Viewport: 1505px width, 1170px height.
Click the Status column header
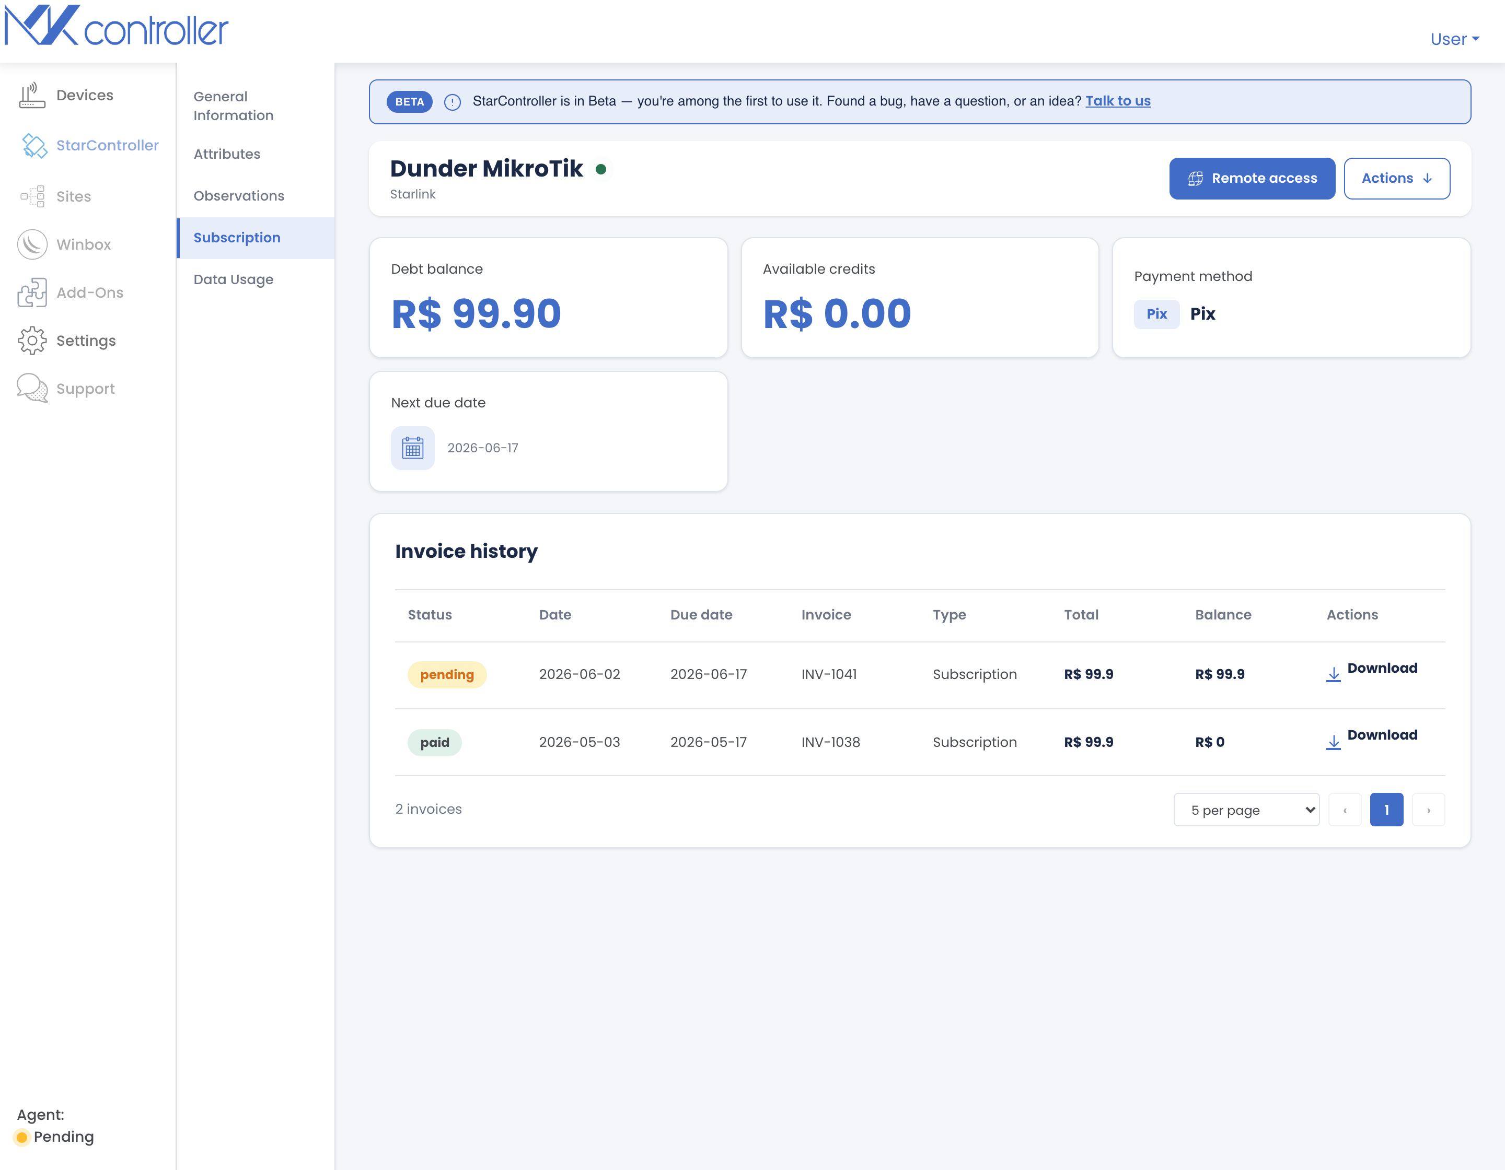[430, 615]
